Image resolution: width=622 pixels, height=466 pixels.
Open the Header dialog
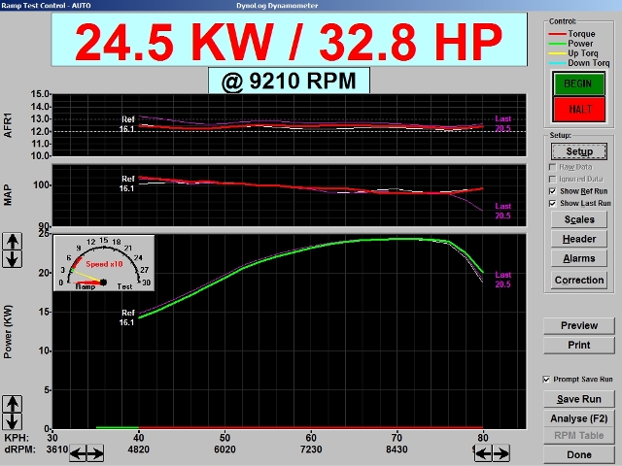point(579,239)
